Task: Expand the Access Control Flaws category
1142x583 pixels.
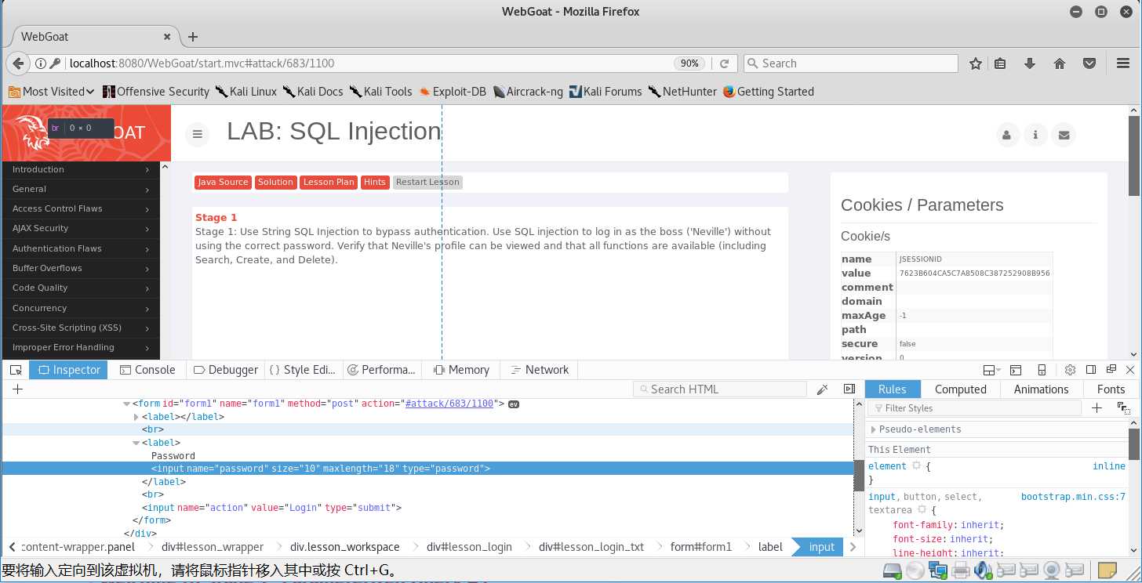Action: tap(81, 208)
